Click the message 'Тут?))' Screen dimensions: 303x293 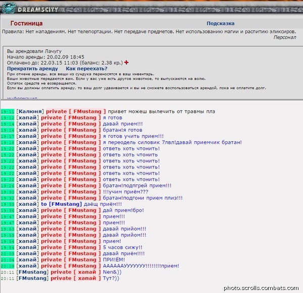pyautogui.click(x=111, y=278)
